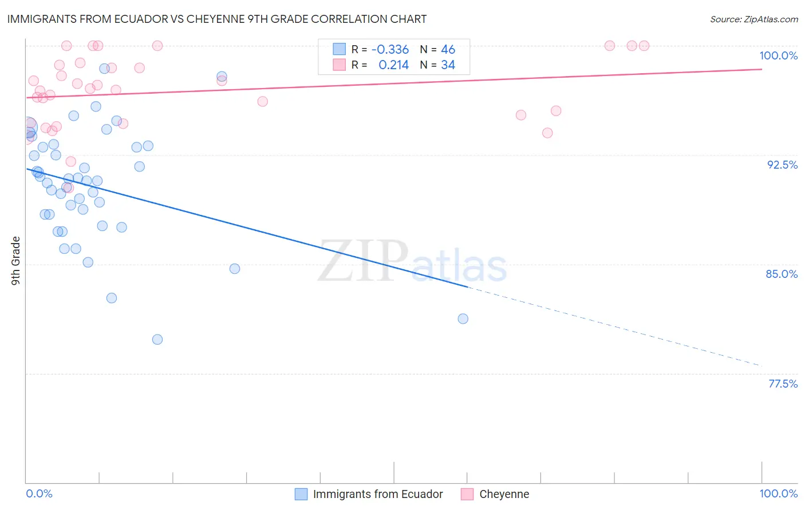Click the N = 46 statistic value
The image size is (805, 510).
coord(437,49)
